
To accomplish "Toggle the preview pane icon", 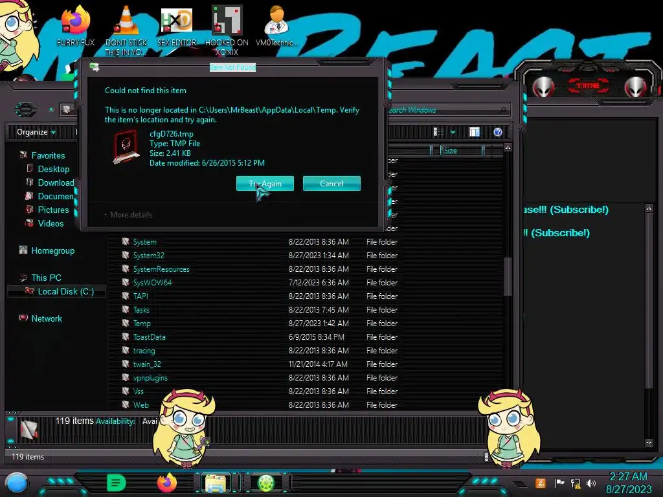I will (x=475, y=132).
